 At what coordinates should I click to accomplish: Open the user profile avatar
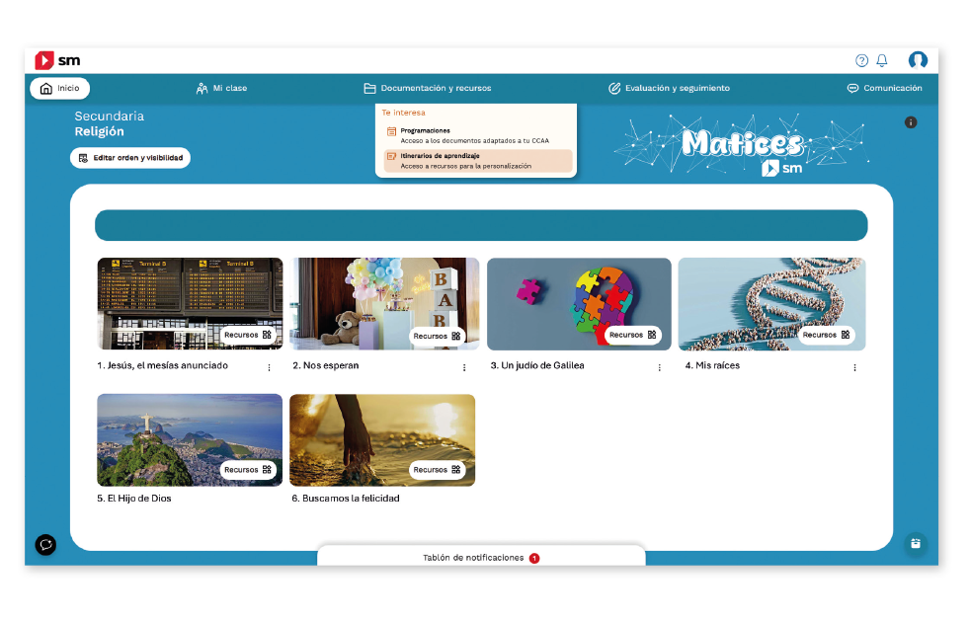[x=918, y=61]
